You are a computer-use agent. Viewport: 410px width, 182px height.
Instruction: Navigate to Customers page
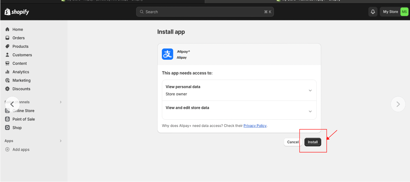[22, 55]
